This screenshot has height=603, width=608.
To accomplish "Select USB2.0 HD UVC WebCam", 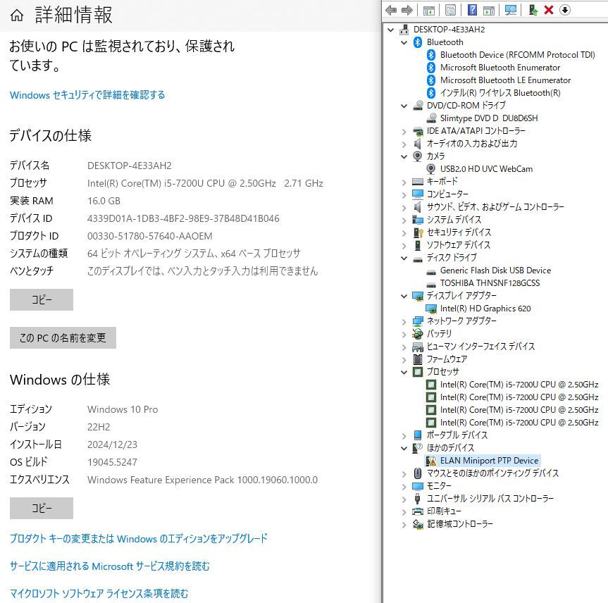I will [486, 169].
